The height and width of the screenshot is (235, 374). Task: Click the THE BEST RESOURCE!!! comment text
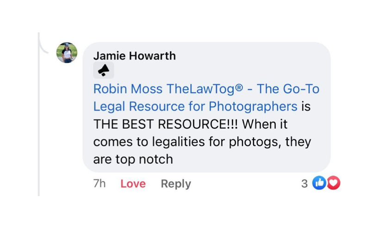pyautogui.click(x=166, y=124)
